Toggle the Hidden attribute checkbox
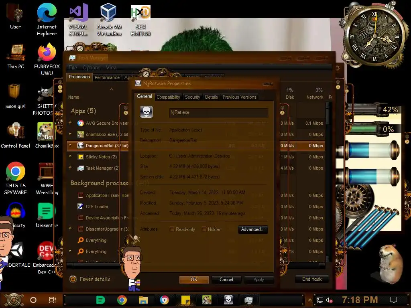The width and height of the screenshot is (411, 308). click(x=204, y=229)
